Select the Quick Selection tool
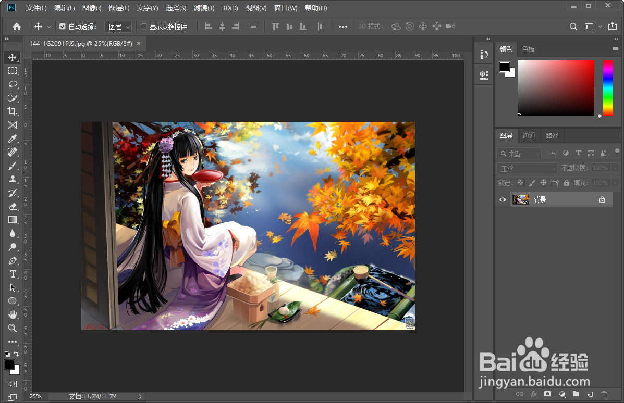 pyautogui.click(x=13, y=98)
